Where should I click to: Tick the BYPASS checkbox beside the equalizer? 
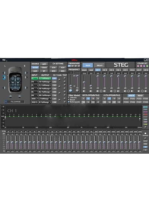pos(146,134)
